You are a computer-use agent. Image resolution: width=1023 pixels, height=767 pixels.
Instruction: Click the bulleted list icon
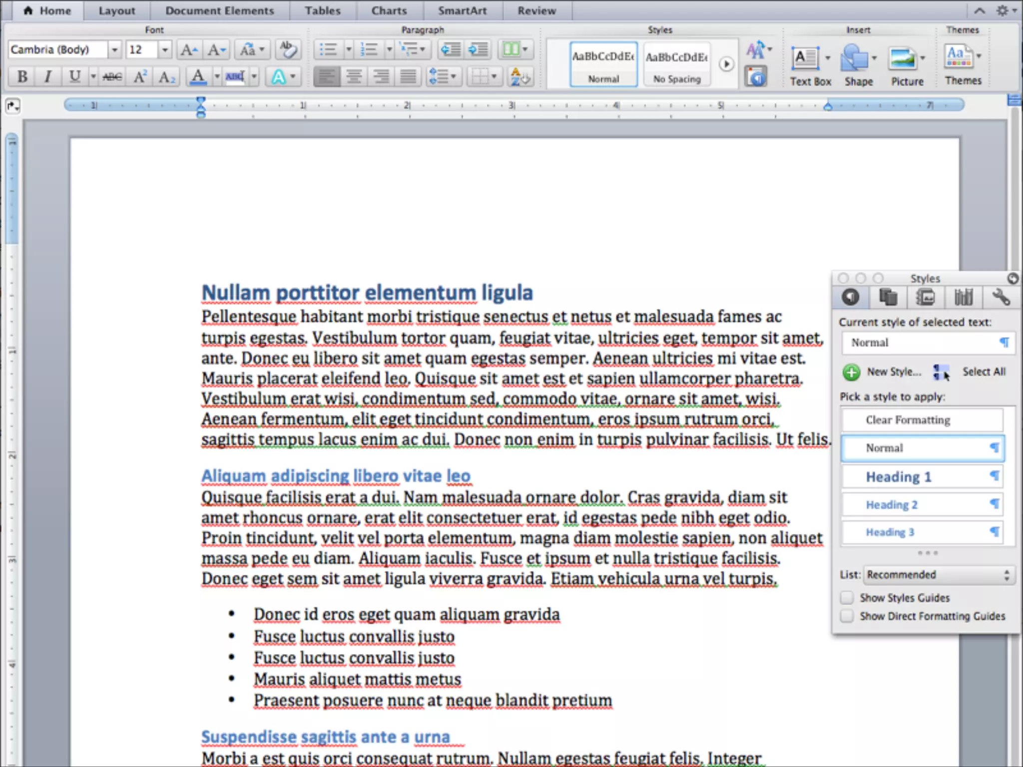[328, 49]
